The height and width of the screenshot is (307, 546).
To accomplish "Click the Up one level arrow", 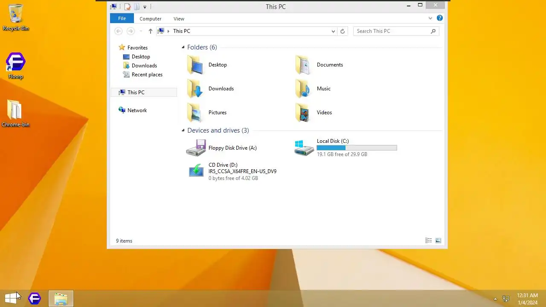I will pyautogui.click(x=150, y=31).
